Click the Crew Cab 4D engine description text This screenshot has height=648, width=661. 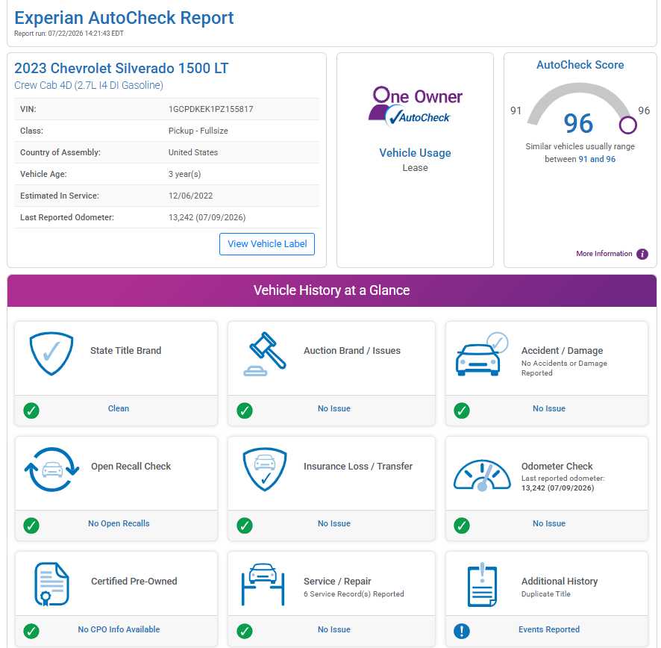coord(89,85)
